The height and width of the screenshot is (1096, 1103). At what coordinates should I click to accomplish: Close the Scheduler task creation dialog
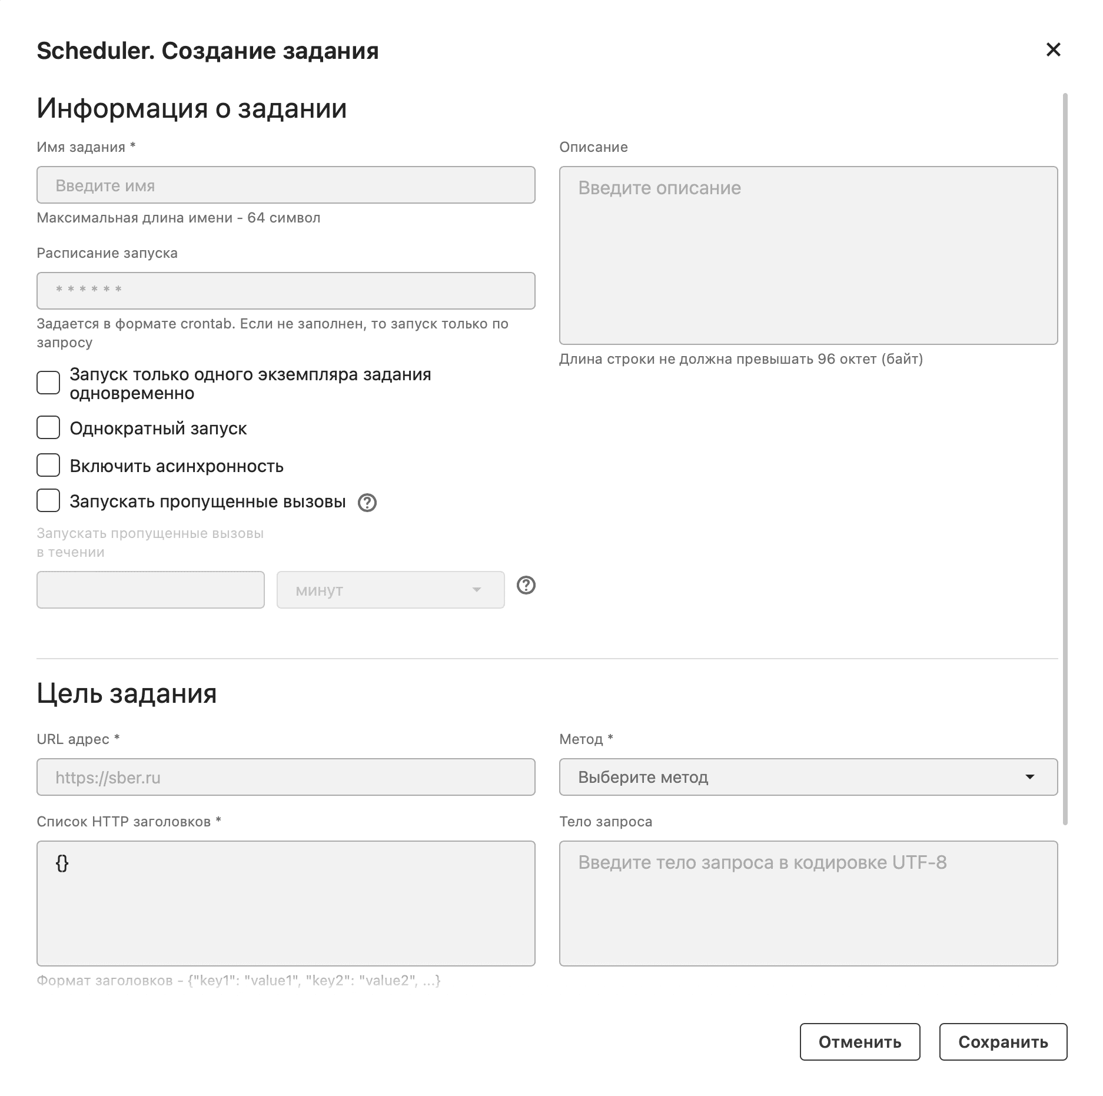click(1053, 49)
